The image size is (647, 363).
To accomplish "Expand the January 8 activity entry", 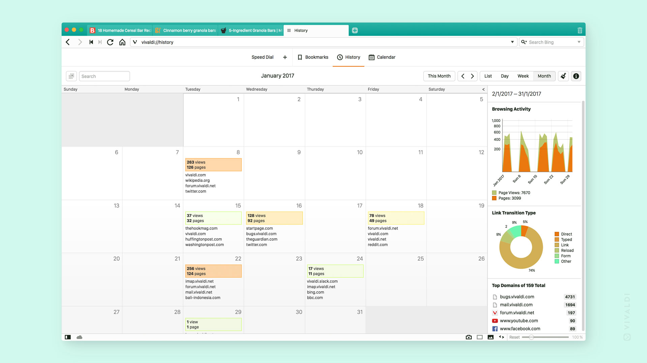I will [213, 164].
